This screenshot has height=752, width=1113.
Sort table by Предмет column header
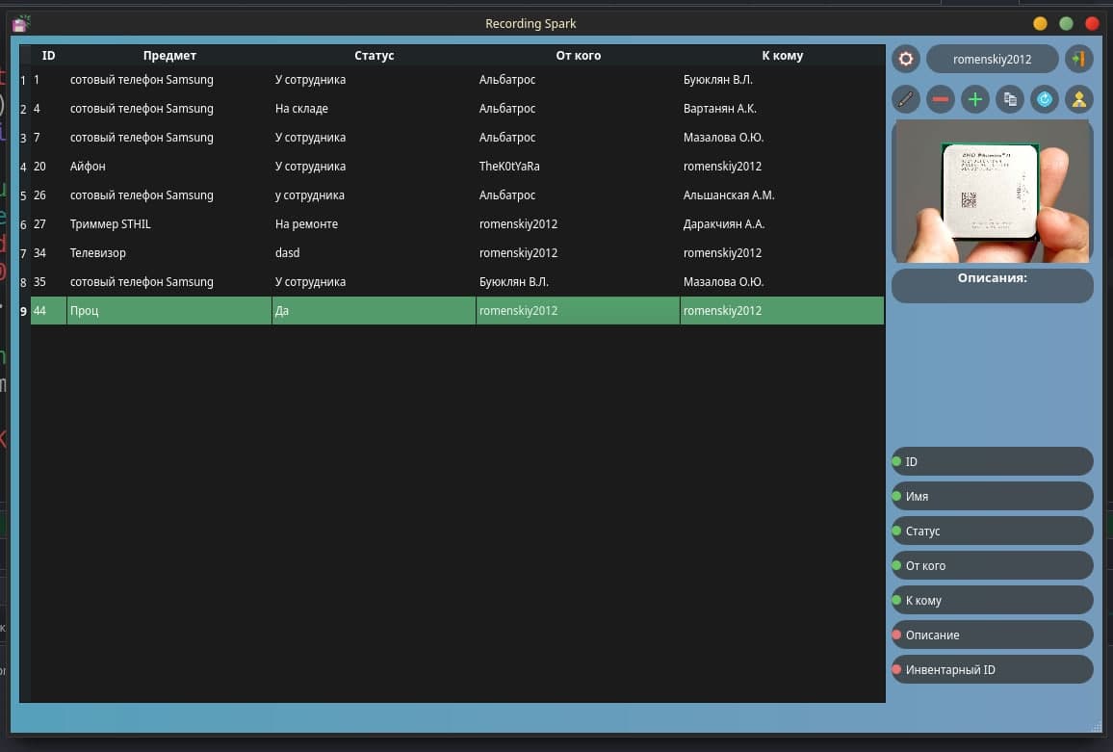[169, 56]
